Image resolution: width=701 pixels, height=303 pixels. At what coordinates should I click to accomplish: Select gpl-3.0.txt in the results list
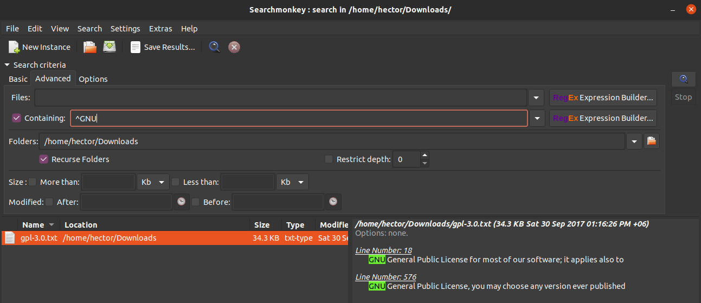39,238
